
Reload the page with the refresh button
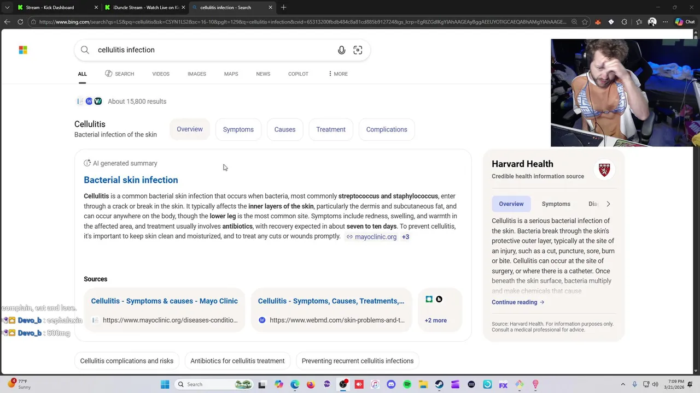pyautogui.click(x=20, y=22)
